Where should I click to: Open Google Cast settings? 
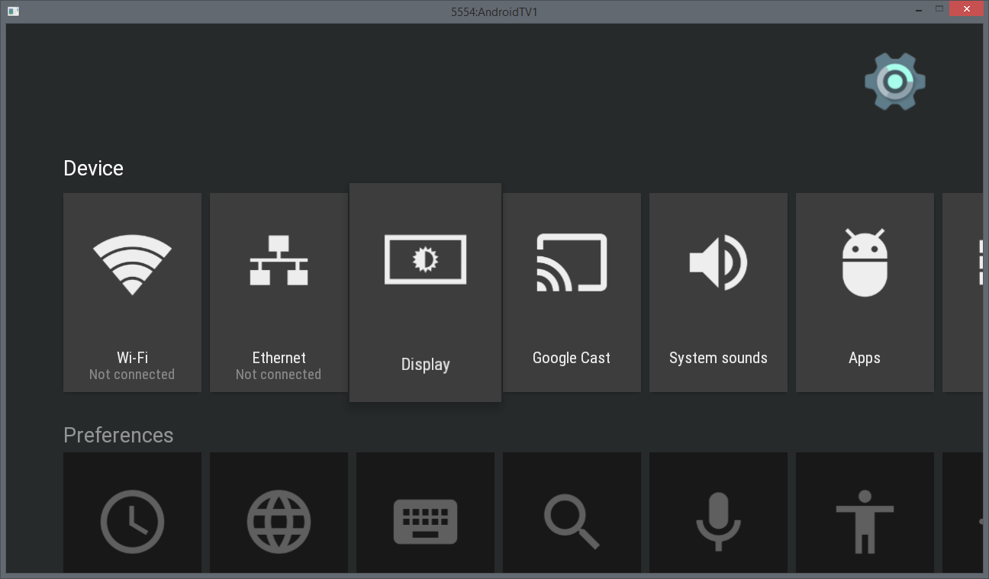(x=572, y=292)
